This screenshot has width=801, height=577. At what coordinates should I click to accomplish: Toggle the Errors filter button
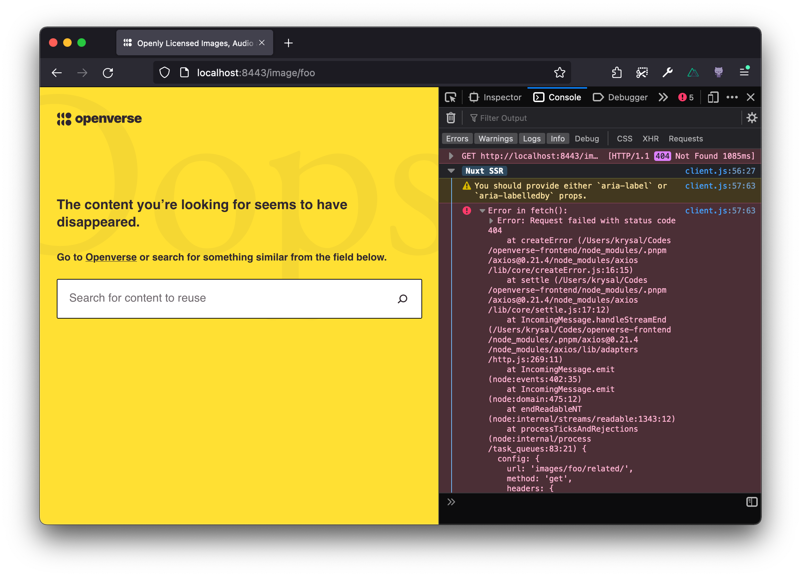click(457, 139)
